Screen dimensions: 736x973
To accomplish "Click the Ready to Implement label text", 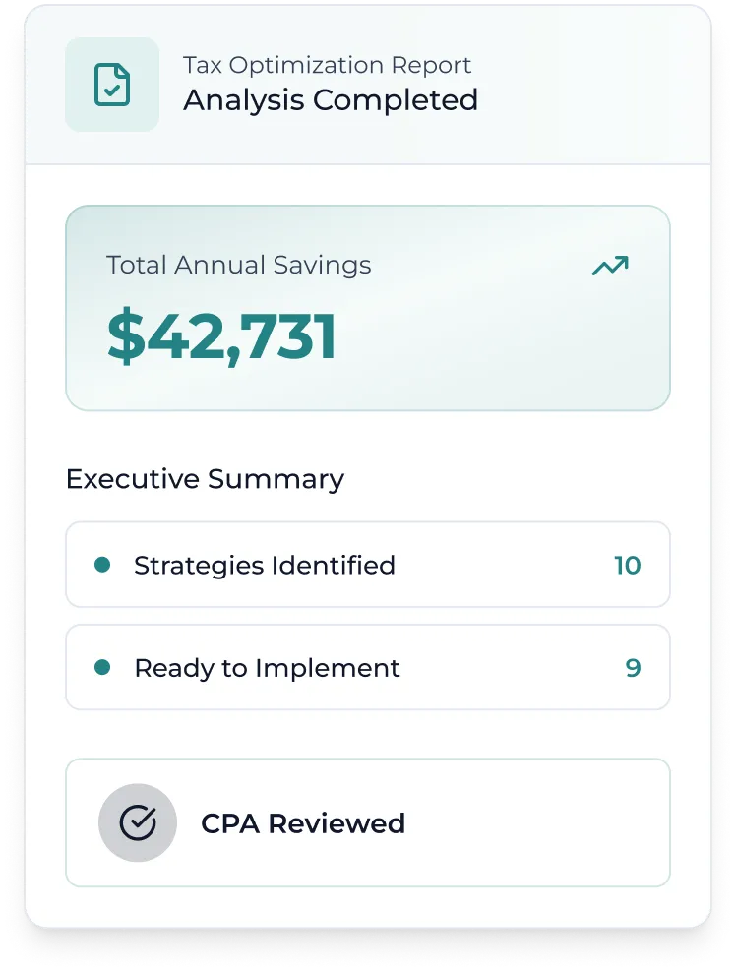I will [x=267, y=668].
